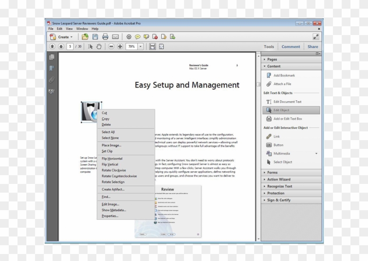Expand the Forms section
The image size is (368, 261).
[291, 173]
